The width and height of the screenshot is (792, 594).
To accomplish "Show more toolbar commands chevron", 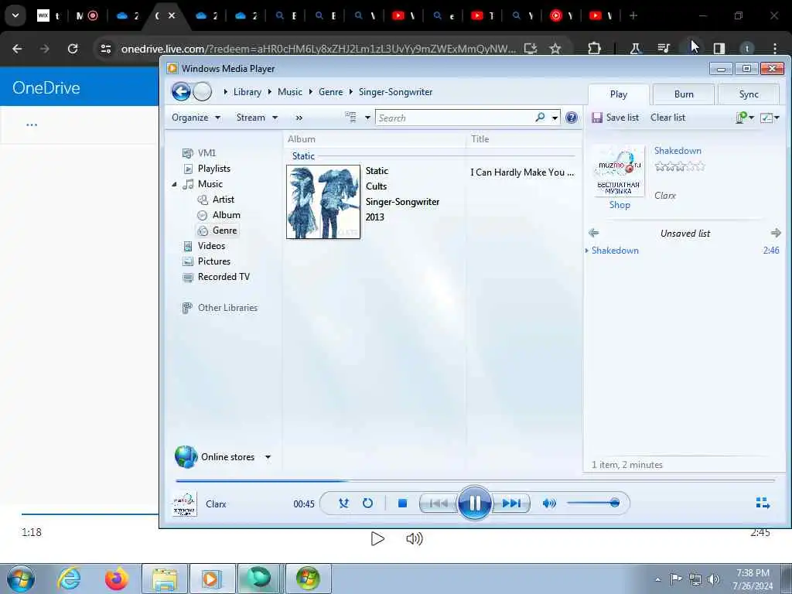I will (x=299, y=118).
